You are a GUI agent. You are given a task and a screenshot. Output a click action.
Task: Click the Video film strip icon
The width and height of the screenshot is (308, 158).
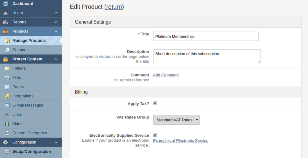[x=7, y=124]
